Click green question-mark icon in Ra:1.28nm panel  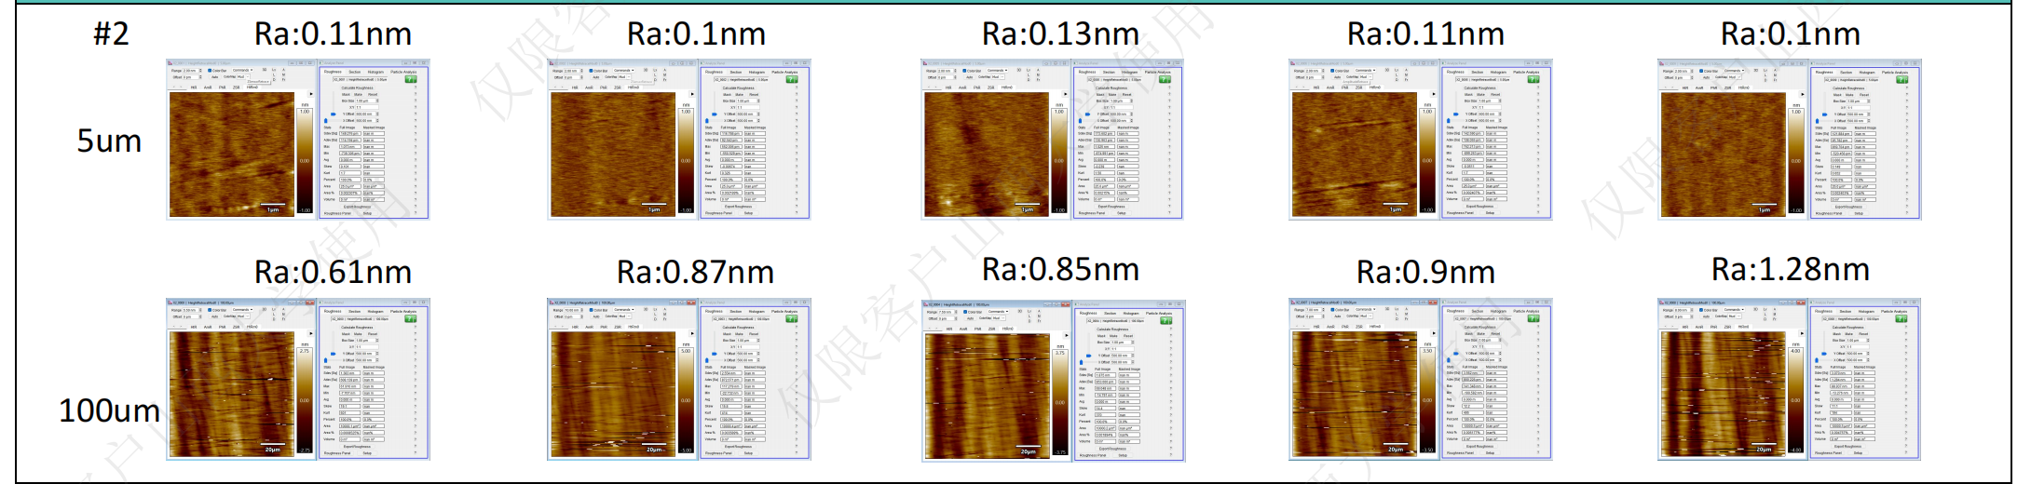point(1901,319)
